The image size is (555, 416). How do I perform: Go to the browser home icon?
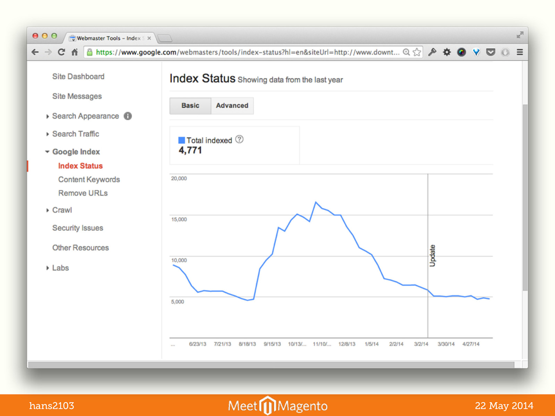tap(75, 52)
